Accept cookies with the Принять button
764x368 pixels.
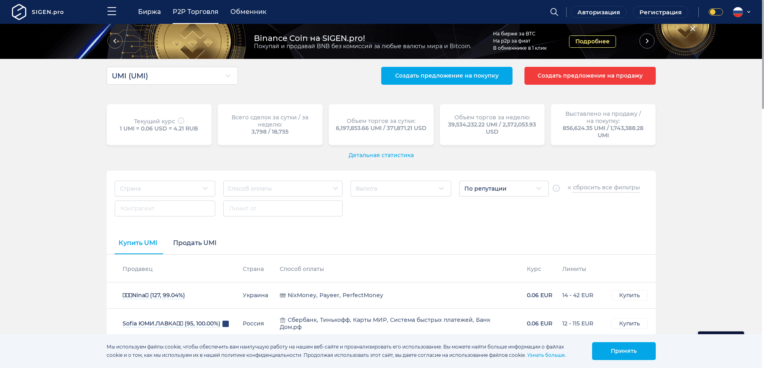coord(624,351)
